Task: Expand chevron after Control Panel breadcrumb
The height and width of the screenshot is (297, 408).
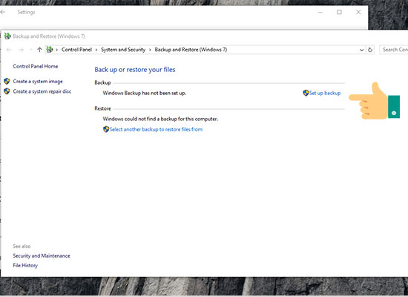Action: (96, 50)
